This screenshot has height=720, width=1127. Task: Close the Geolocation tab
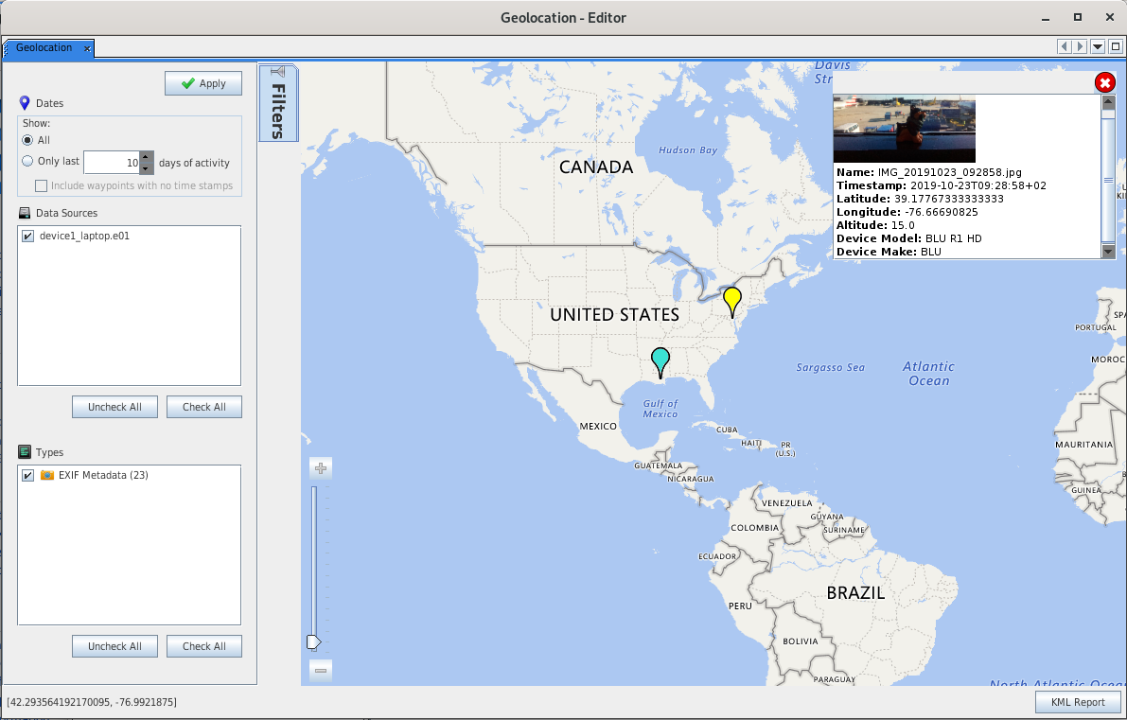pyautogui.click(x=87, y=48)
